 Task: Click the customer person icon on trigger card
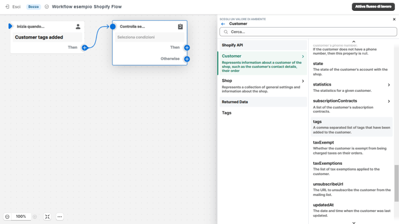(78, 26)
